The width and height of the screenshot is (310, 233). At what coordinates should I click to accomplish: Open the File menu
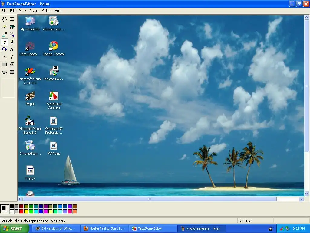click(4, 11)
